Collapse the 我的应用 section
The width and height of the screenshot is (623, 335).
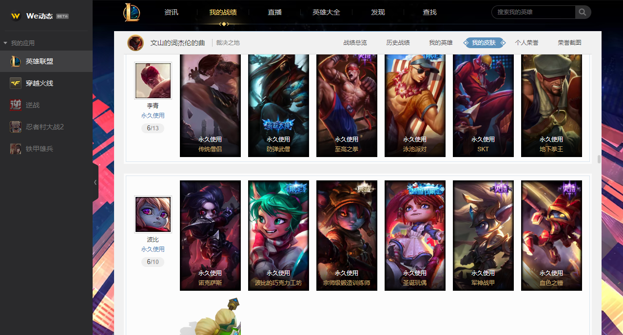click(5, 43)
